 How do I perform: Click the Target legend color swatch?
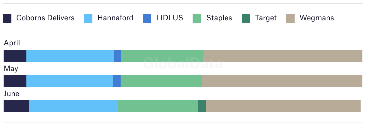tap(246, 18)
